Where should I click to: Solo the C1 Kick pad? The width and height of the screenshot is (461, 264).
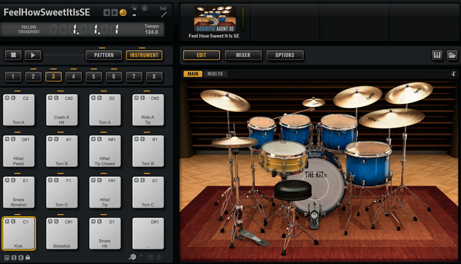click(x=13, y=221)
